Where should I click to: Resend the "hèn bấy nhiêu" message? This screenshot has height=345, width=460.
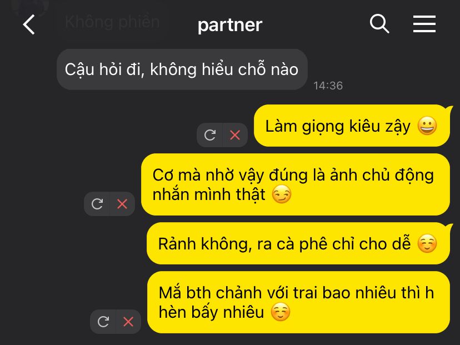click(103, 322)
